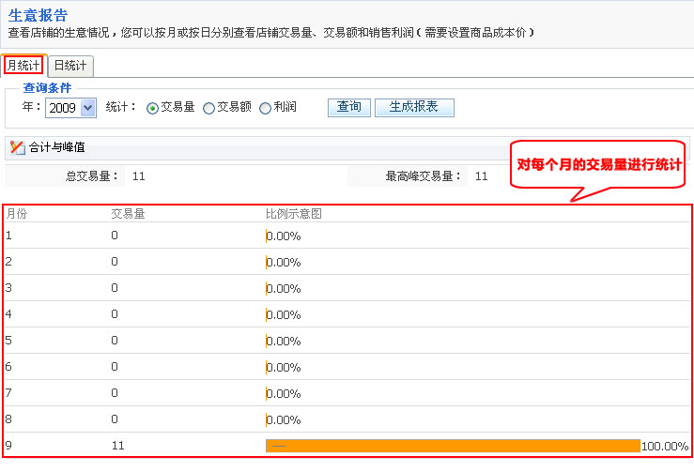Click the 查询条件 section heading
The image size is (694, 472).
pyautogui.click(x=47, y=87)
